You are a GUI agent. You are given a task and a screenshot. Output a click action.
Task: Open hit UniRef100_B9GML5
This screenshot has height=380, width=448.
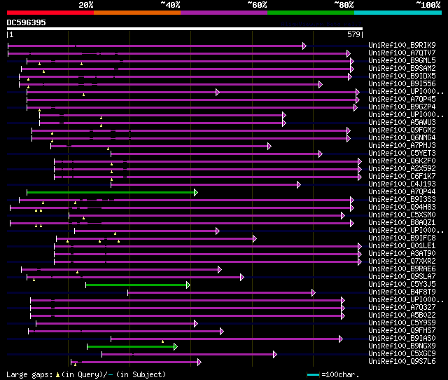tap(402, 61)
